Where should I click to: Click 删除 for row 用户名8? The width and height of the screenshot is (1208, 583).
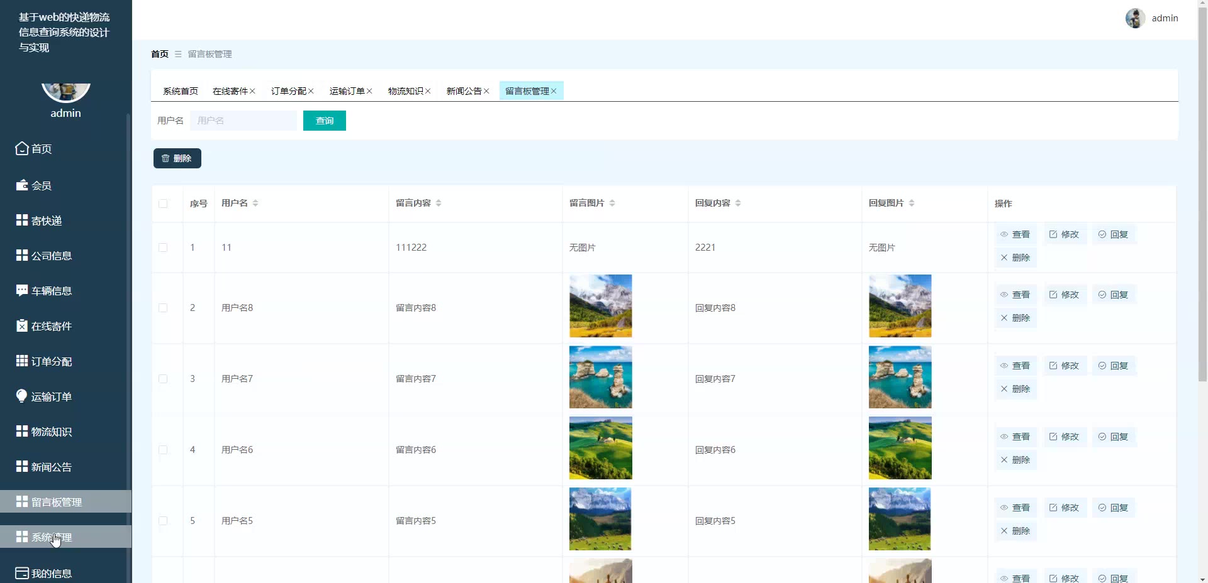pos(1015,318)
